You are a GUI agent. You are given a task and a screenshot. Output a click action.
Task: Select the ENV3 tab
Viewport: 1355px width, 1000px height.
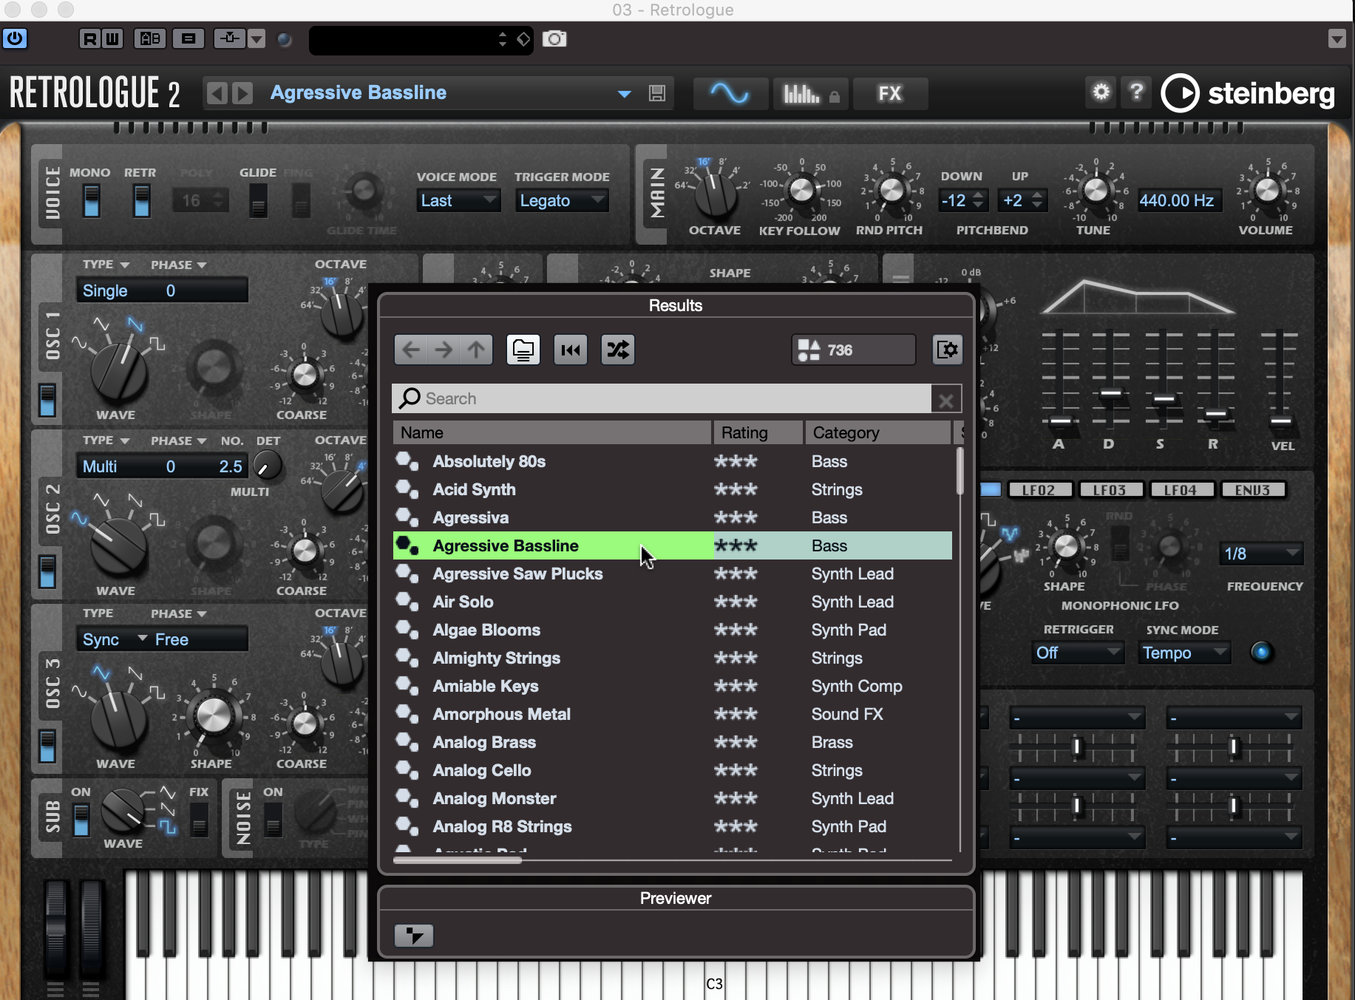point(1252,490)
